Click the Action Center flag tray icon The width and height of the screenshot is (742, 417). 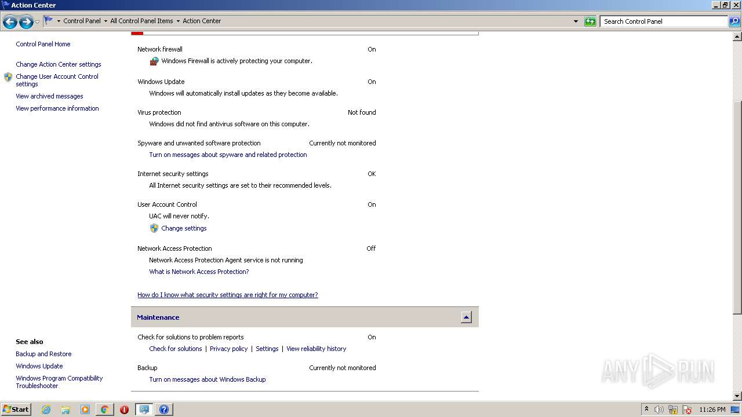coord(687,409)
